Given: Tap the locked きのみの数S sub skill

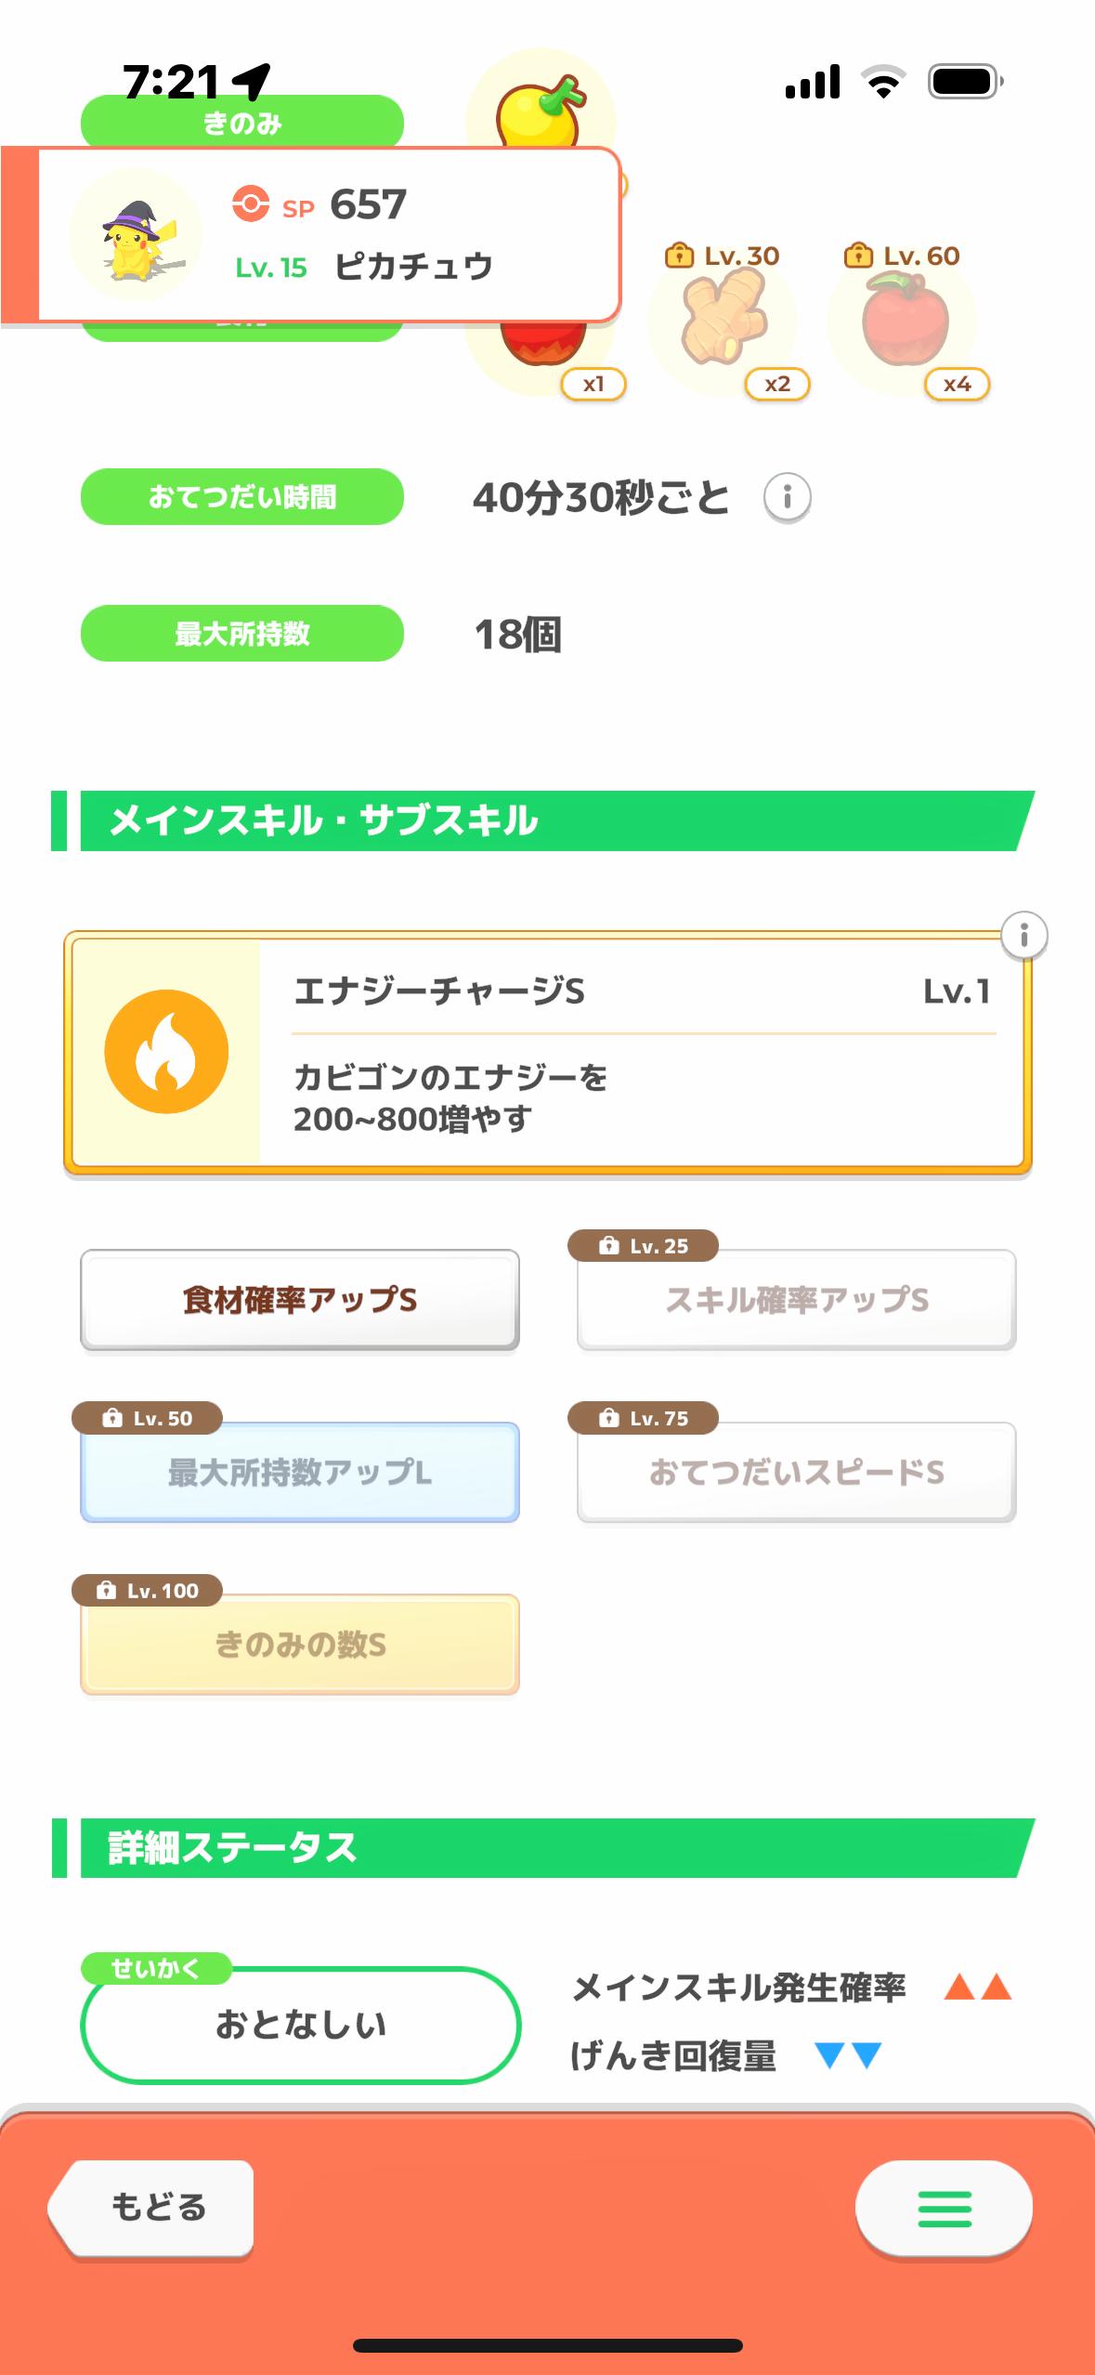Looking at the screenshot, I should 299,1645.
